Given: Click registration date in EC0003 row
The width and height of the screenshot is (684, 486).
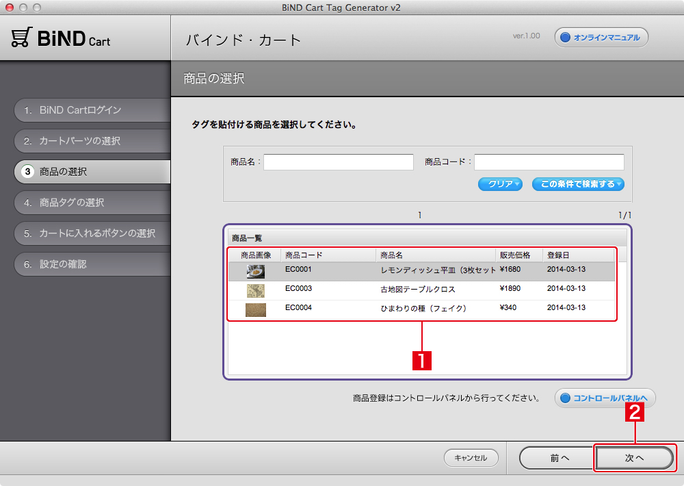Looking at the screenshot, I should pos(566,288).
